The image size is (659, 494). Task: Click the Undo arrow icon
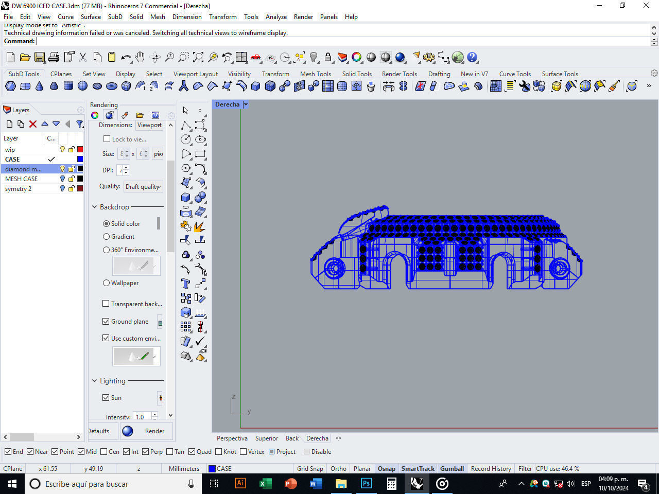(x=126, y=57)
